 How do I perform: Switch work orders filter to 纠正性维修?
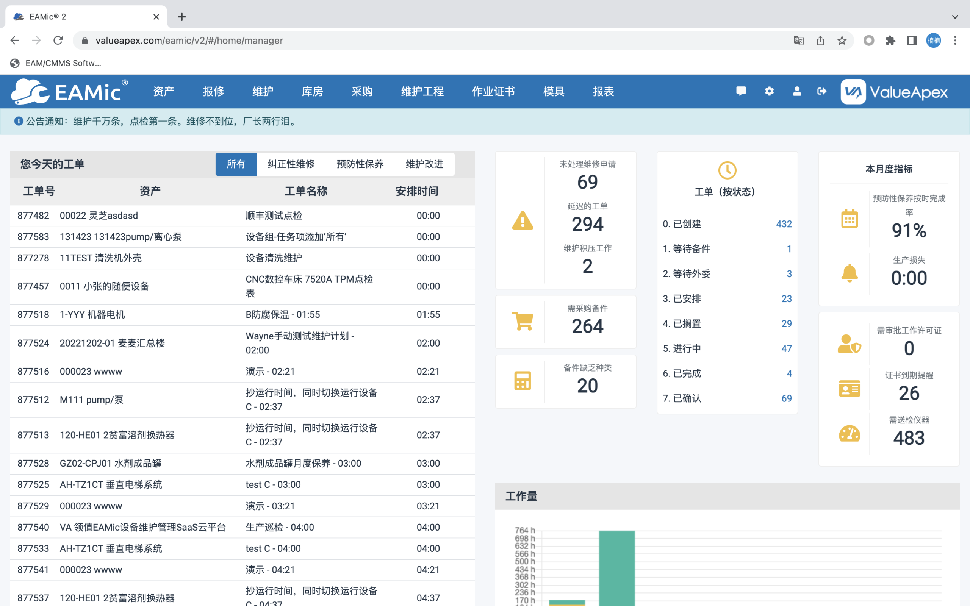point(291,164)
